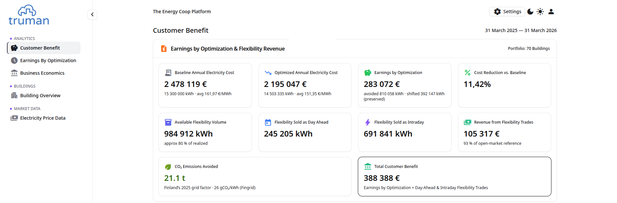
Task: Click '15 300 000 kWh · avg 161,97 €/MWh'
Action: (198, 94)
